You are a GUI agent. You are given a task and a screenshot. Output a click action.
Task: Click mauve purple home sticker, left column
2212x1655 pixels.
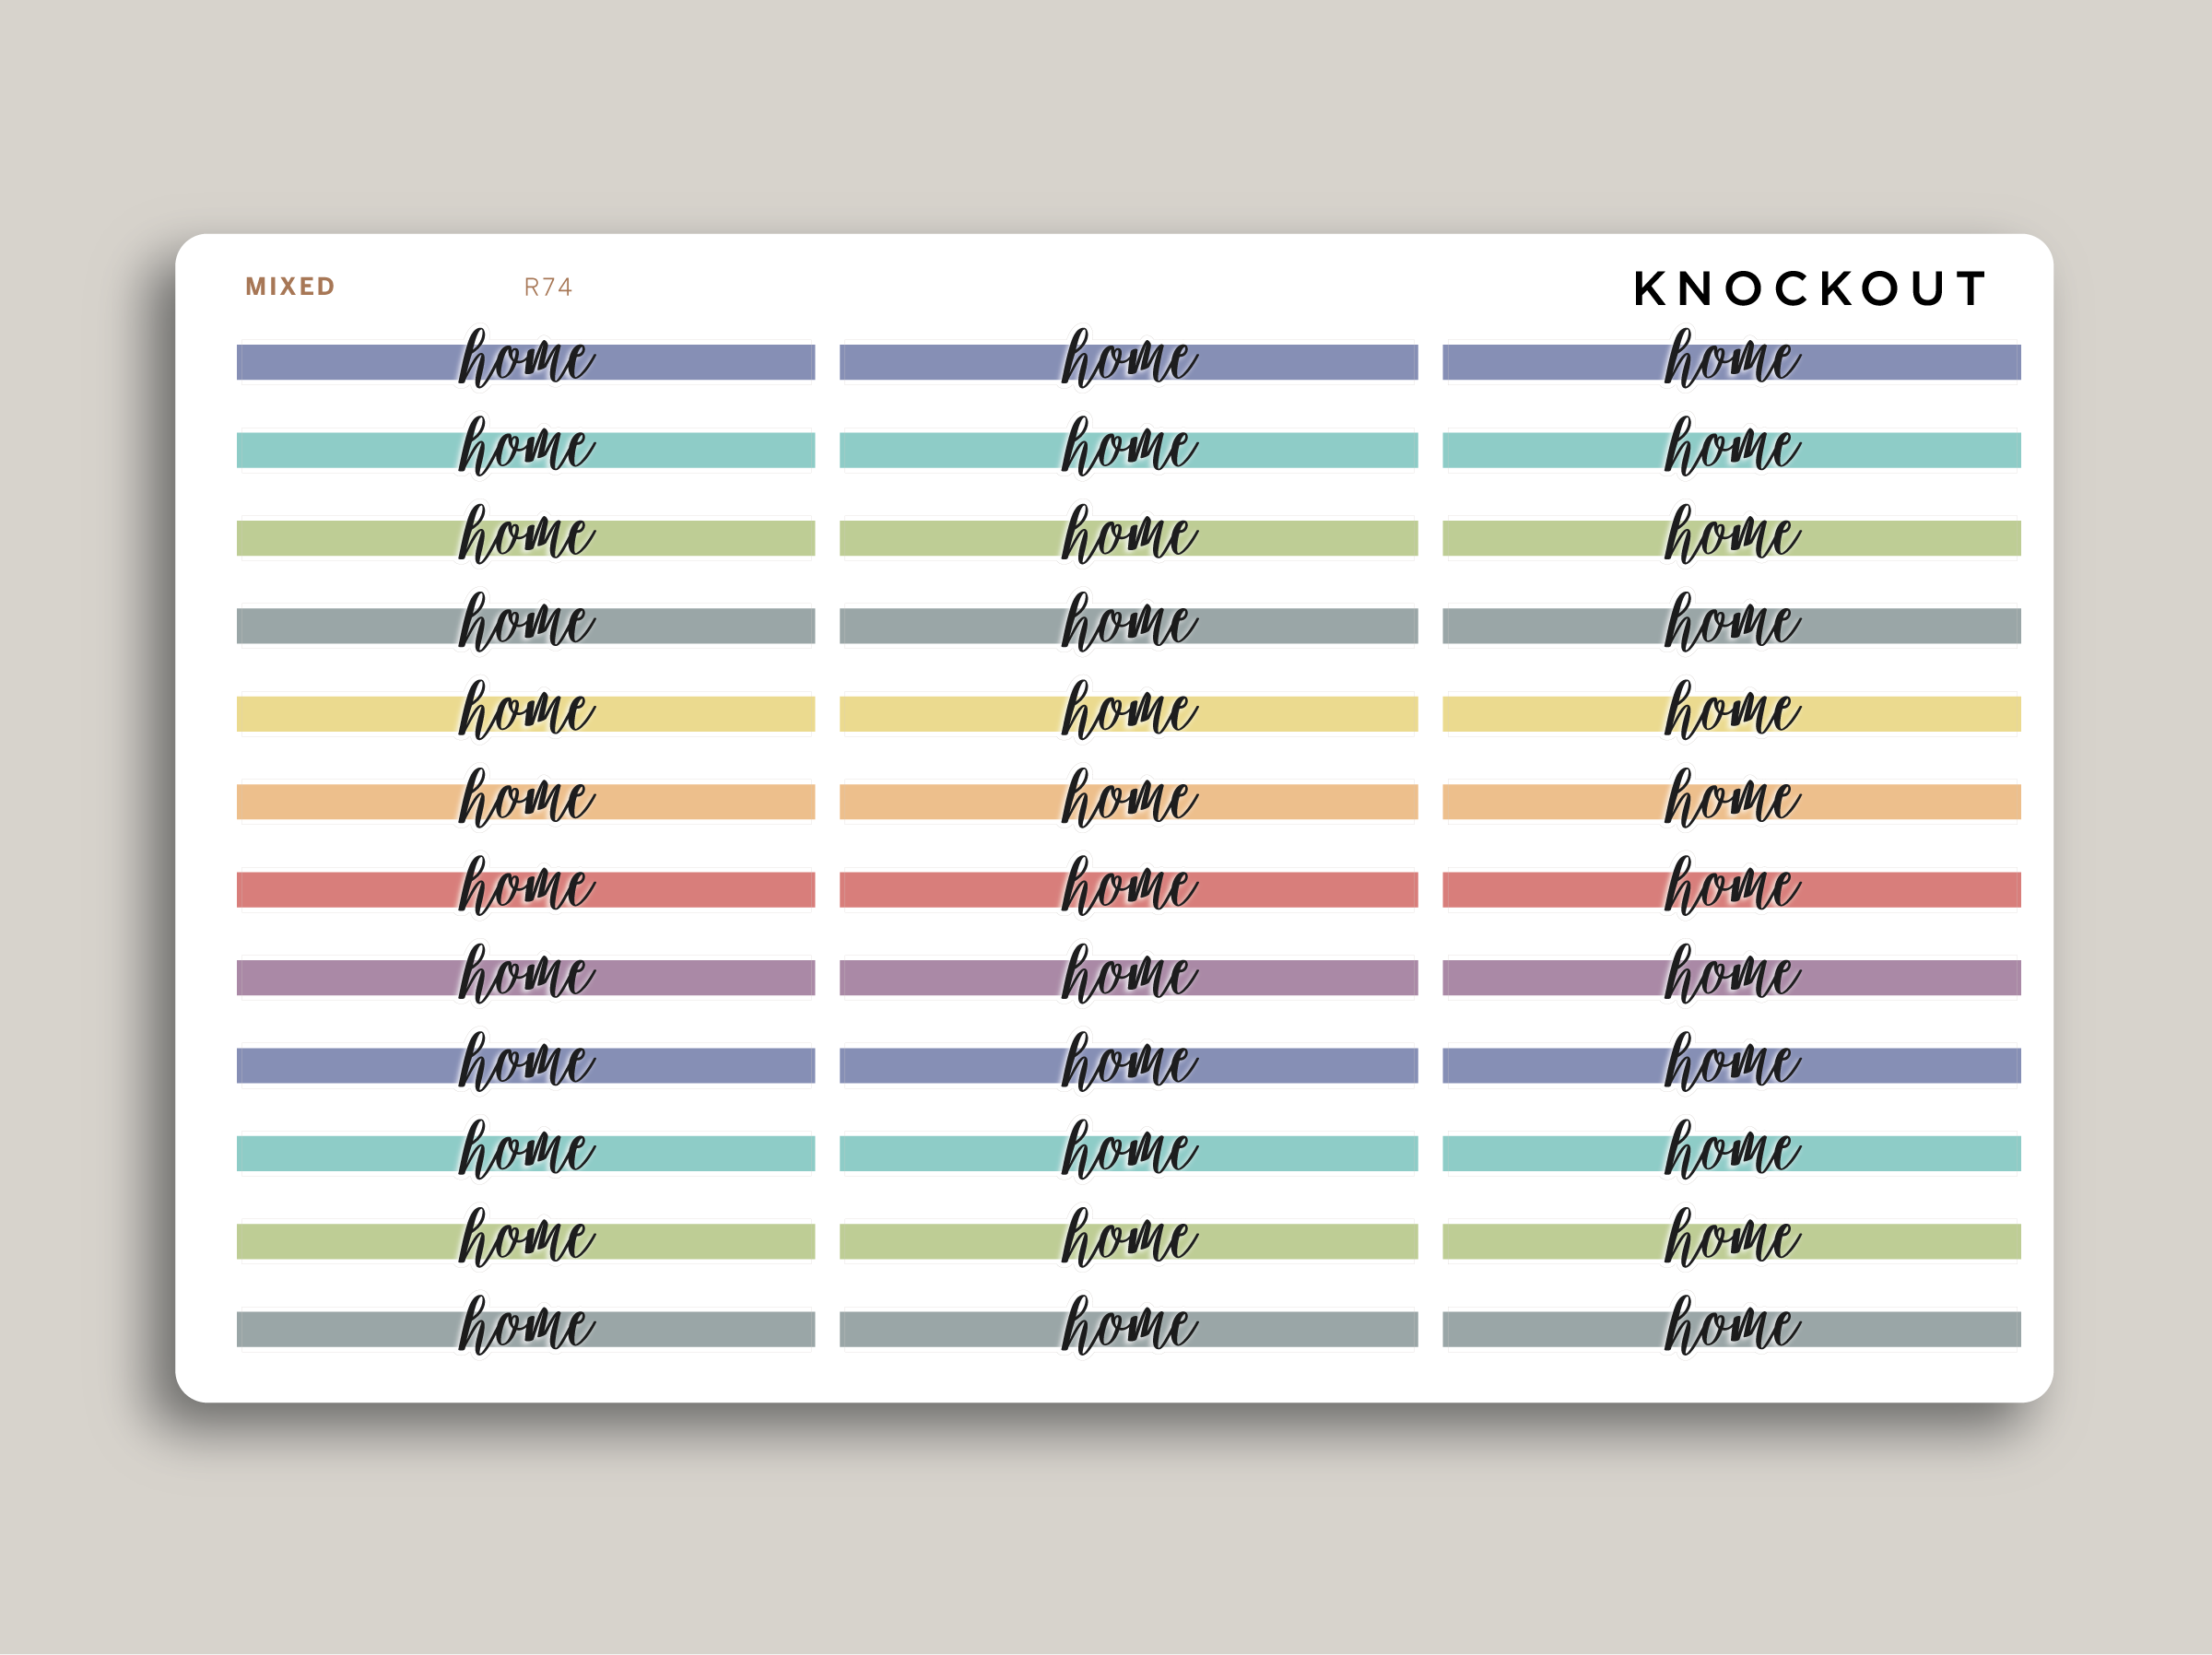tap(526, 977)
